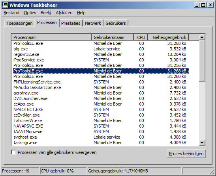Select the IAANTMon.exe process
This screenshot has height=176, width=216.
(x=100, y=132)
